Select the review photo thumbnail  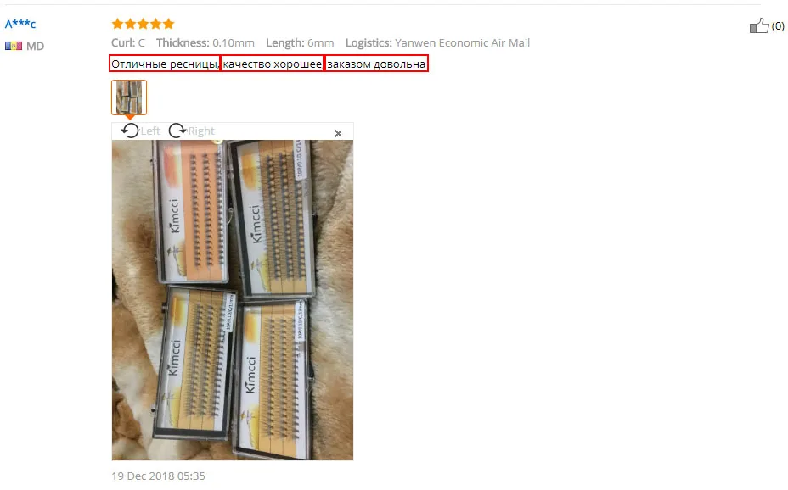(x=129, y=97)
